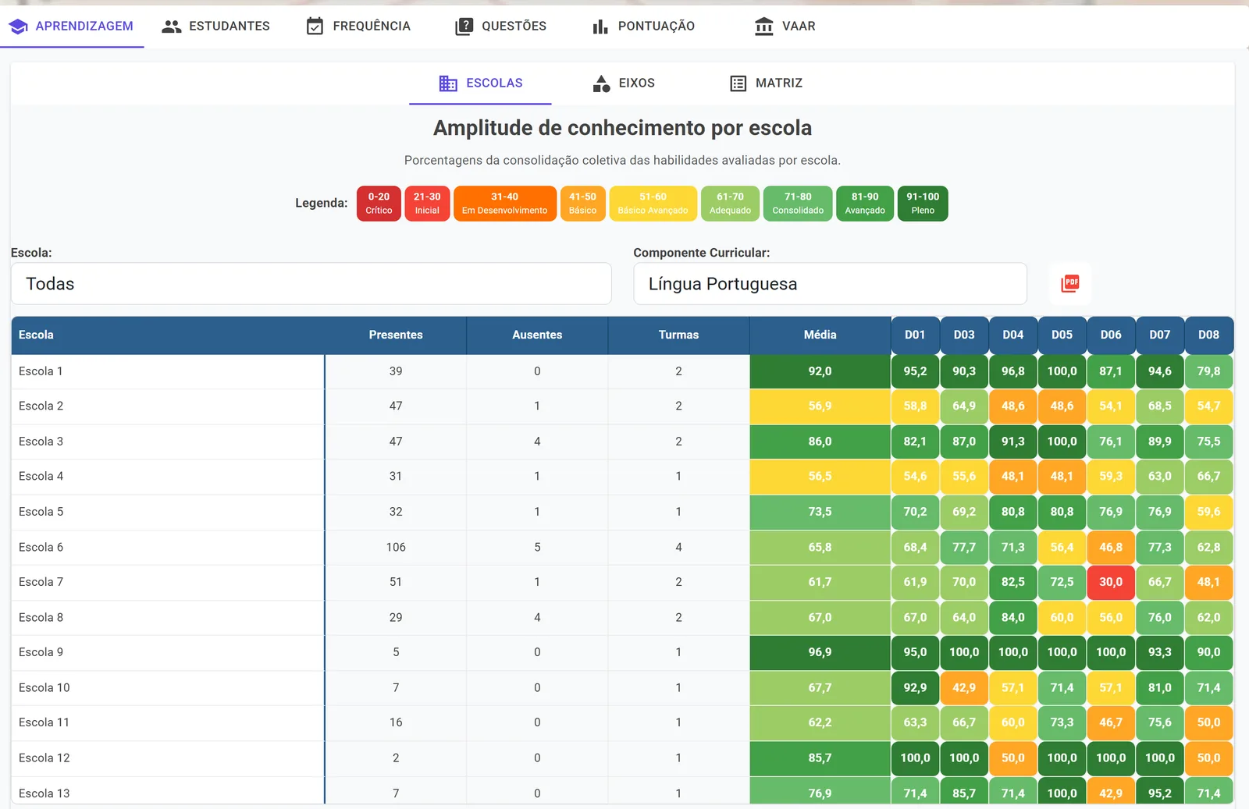Click Escola 9's 96,9 Média cell
1249x809 pixels.
(x=820, y=652)
